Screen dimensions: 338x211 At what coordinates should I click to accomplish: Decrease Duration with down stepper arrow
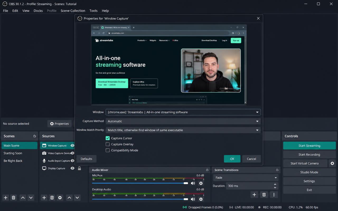coord(275,188)
